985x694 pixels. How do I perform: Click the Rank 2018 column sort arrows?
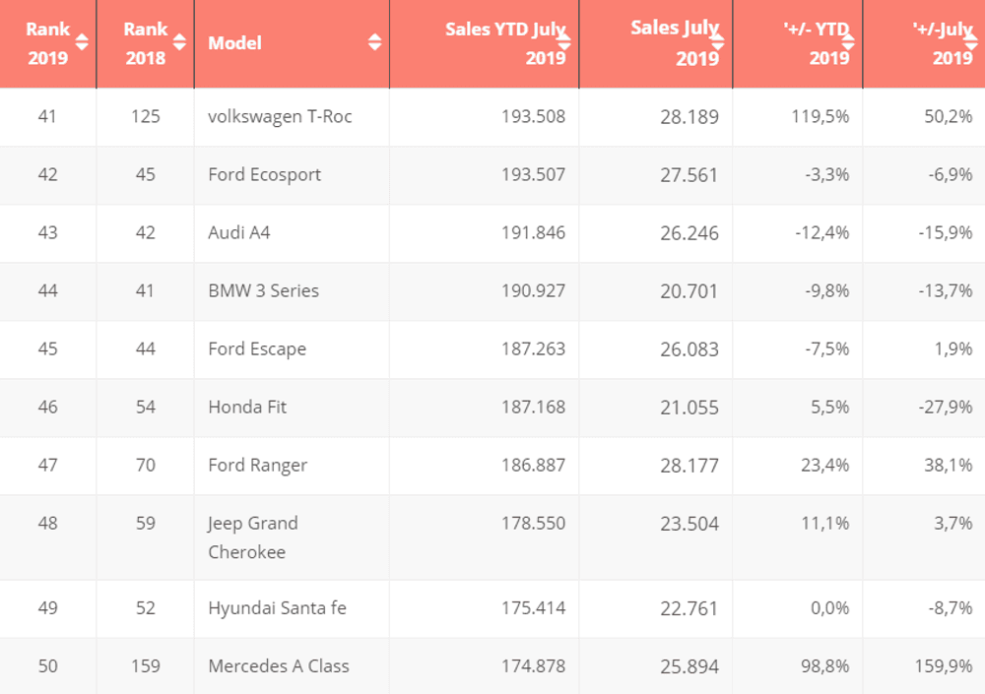tap(179, 42)
